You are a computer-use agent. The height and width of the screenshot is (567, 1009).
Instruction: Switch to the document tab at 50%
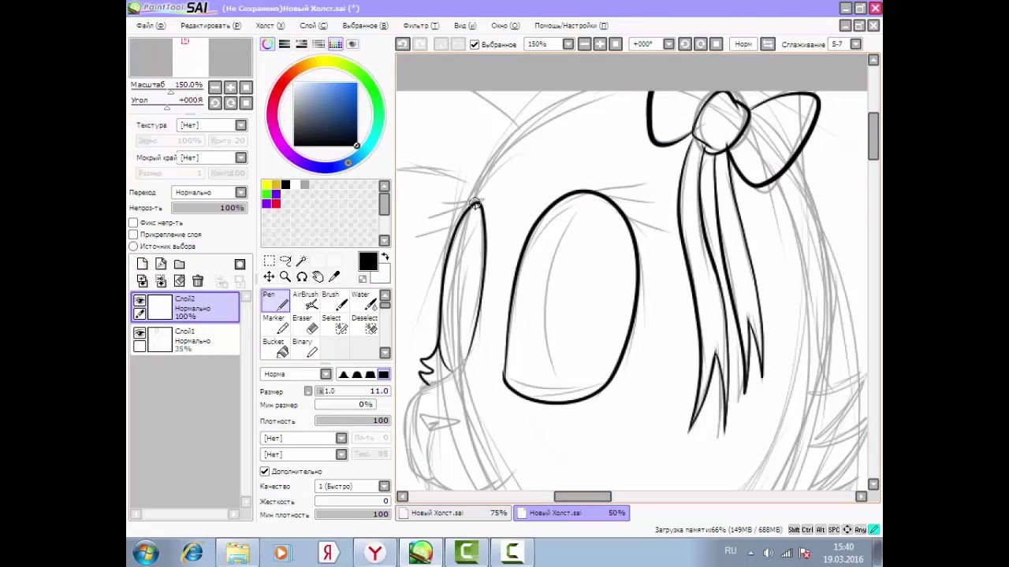coord(572,513)
